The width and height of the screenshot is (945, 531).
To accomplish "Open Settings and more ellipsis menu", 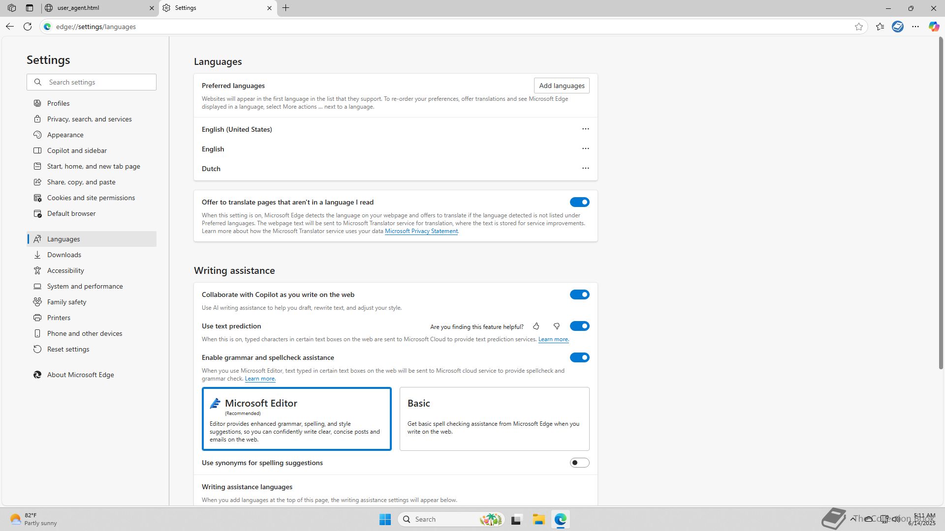I will click(915, 27).
